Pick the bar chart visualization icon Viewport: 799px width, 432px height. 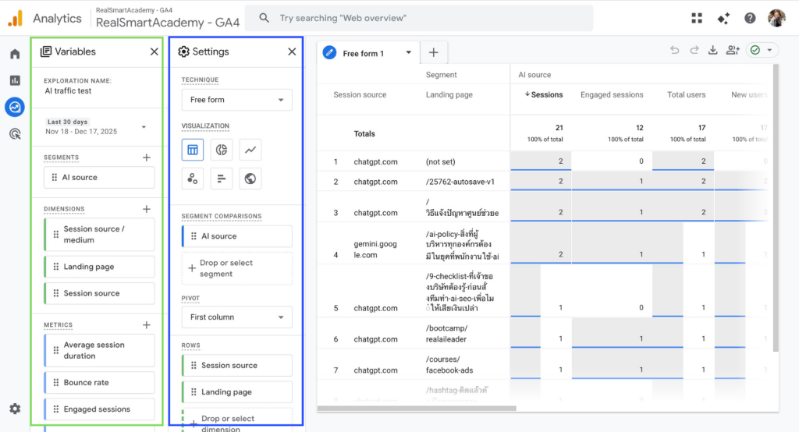pyautogui.click(x=221, y=179)
